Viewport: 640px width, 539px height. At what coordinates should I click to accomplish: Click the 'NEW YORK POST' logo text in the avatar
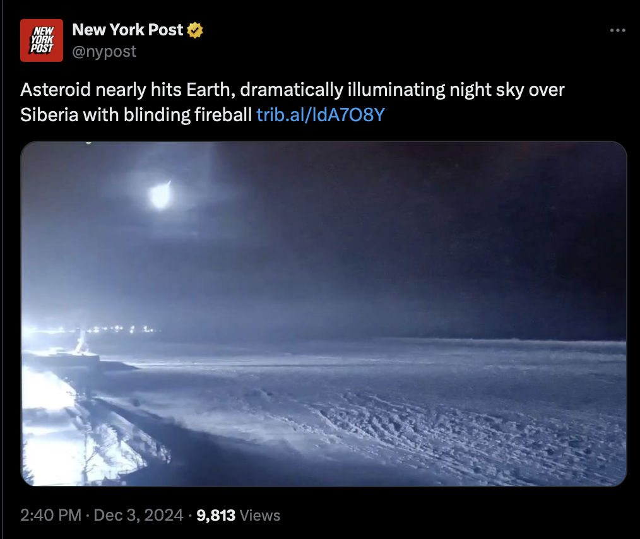pos(42,40)
